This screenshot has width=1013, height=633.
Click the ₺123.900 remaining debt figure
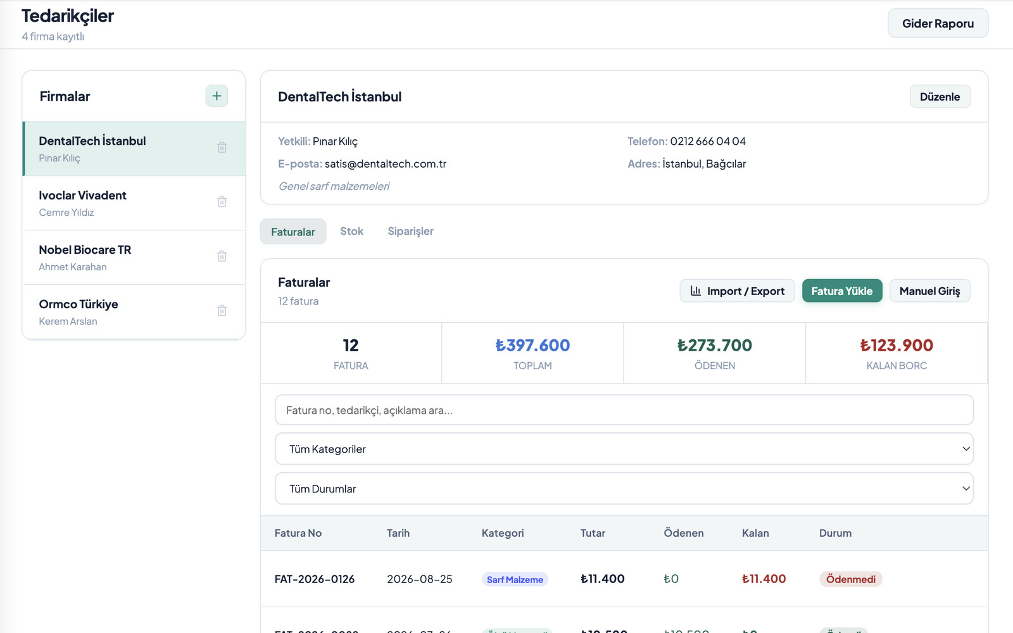(897, 345)
